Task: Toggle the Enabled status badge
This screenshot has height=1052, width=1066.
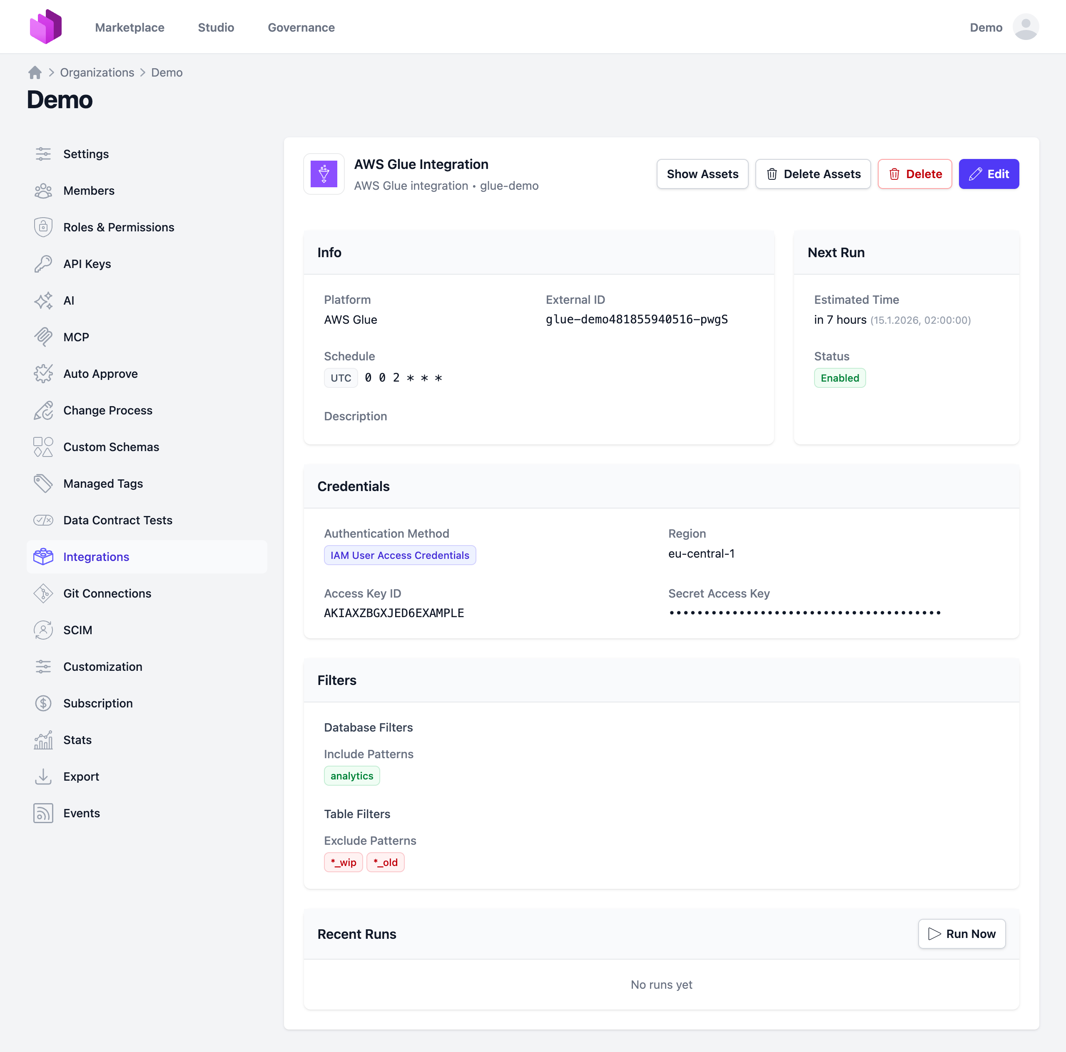Action: coord(839,378)
